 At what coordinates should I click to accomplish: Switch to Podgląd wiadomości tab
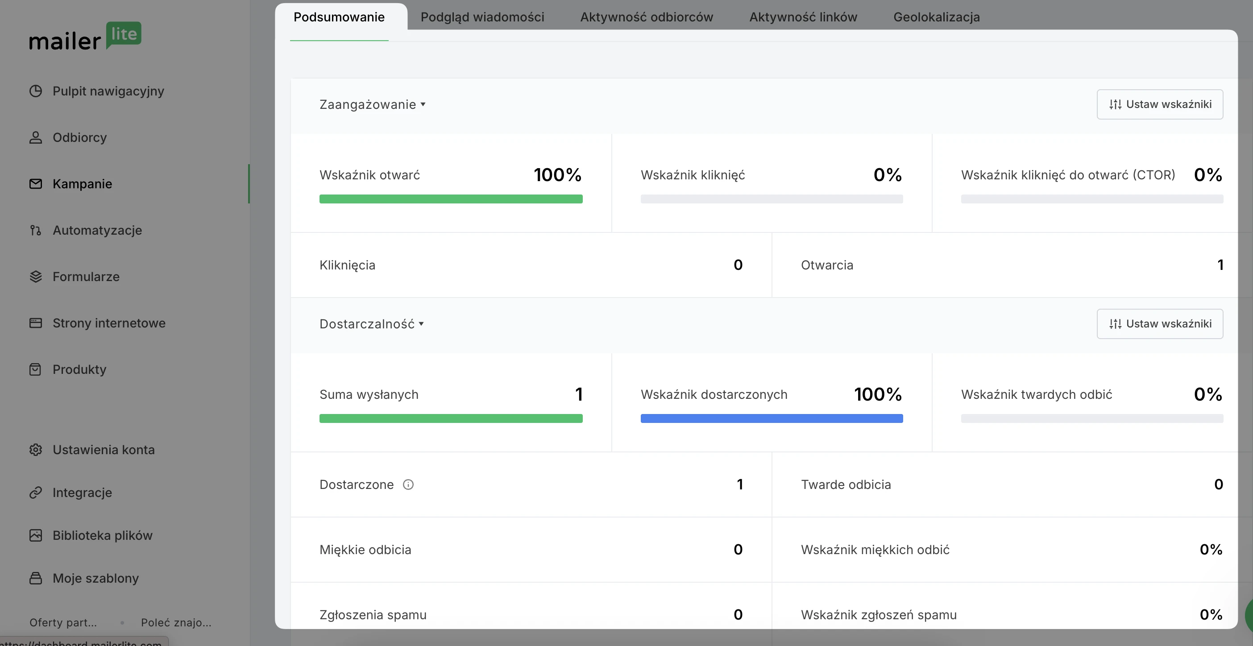(482, 17)
